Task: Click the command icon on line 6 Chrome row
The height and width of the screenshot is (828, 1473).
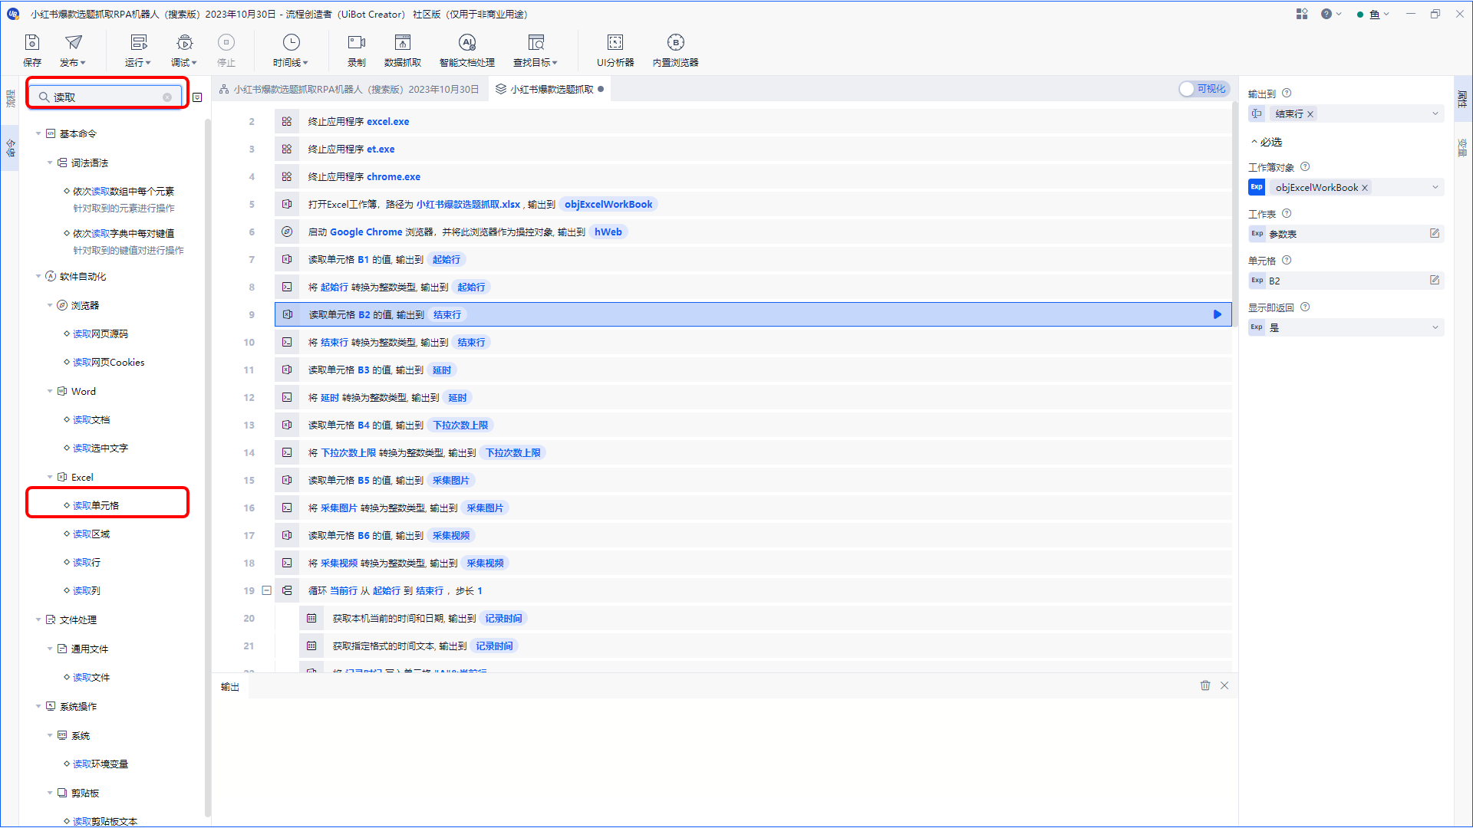Action: click(x=287, y=232)
